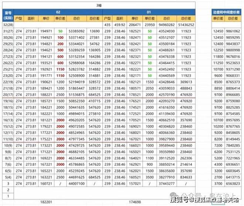Select the 户型 cell with value 435

[x=108, y=24]
